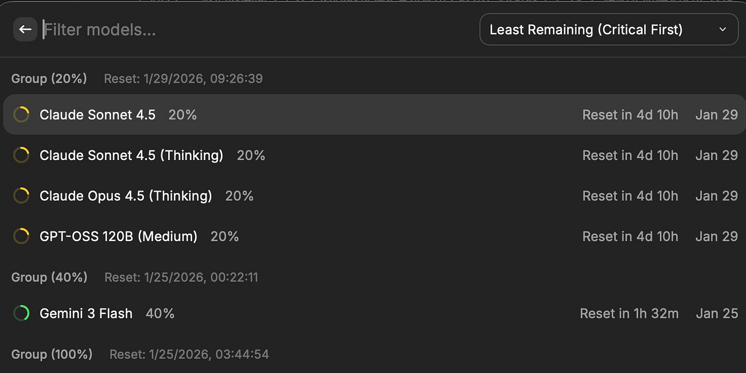Click the Jan 29 date on Claude Opus row
This screenshot has height=373, width=746.
(716, 196)
